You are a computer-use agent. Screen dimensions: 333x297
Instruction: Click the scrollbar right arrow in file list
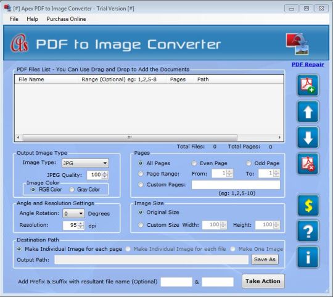coord(279,137)
